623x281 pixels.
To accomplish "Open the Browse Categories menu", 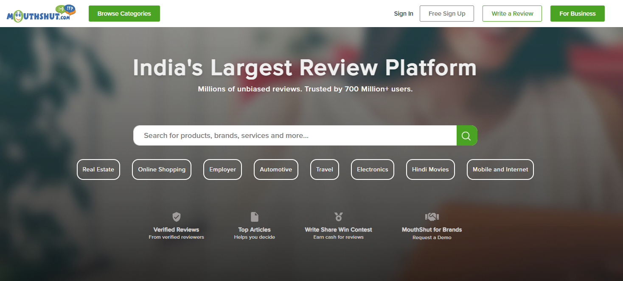I will 124,14.
